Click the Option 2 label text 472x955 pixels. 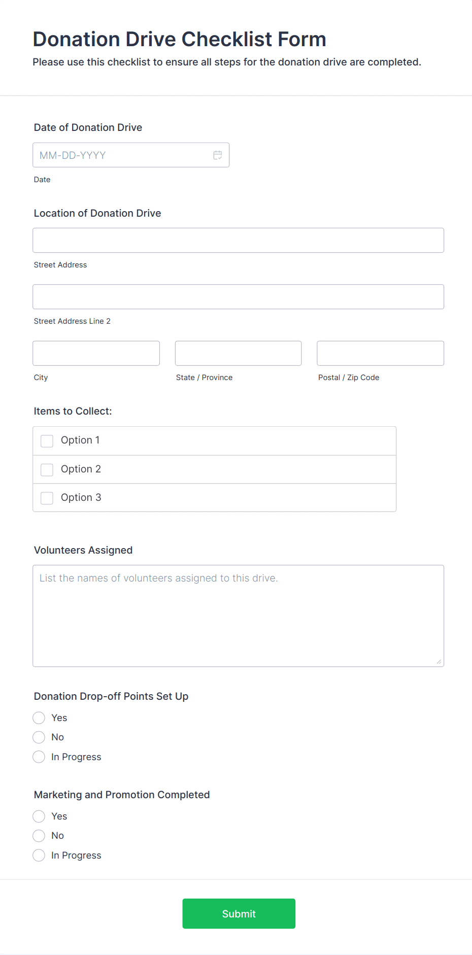point(81,469)
